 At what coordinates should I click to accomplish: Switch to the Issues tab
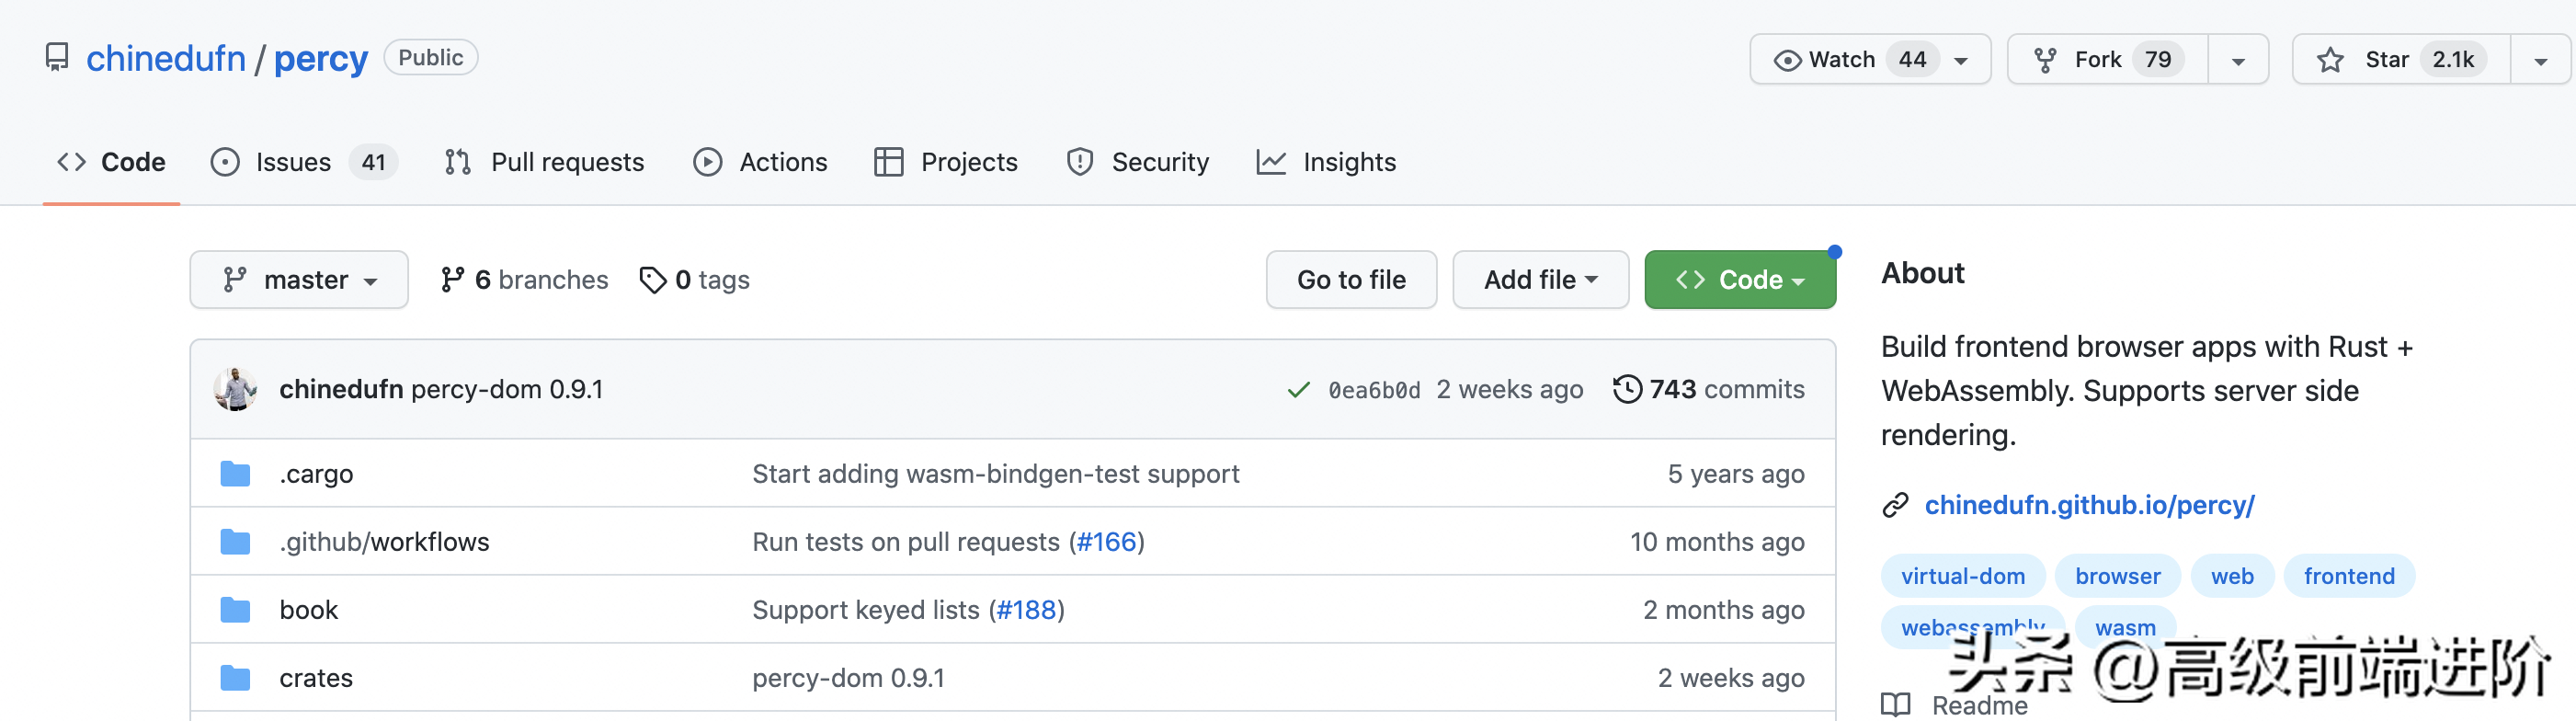point(292,162)
